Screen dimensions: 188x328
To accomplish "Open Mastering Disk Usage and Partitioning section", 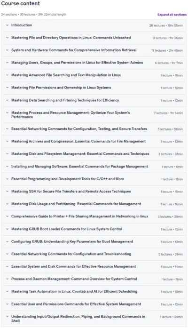I will pyautogui.click(x=76, y=204).
